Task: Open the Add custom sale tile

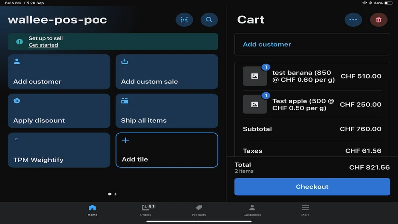Action: [167, 72]
